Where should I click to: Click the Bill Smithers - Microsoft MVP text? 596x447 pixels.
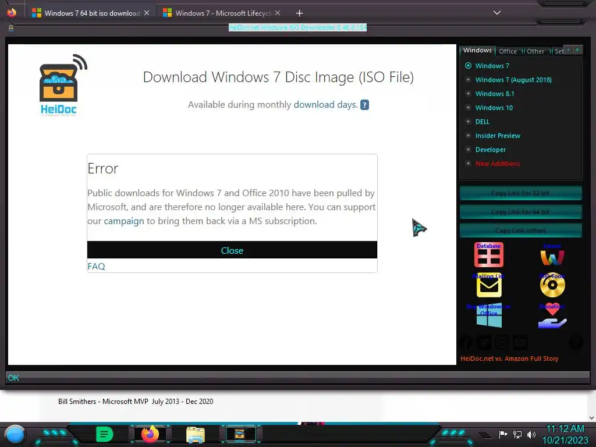click(136, 402)
